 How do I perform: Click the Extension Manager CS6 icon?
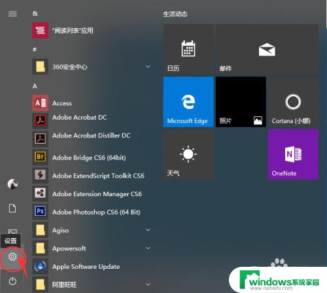[x=41, y=193]
